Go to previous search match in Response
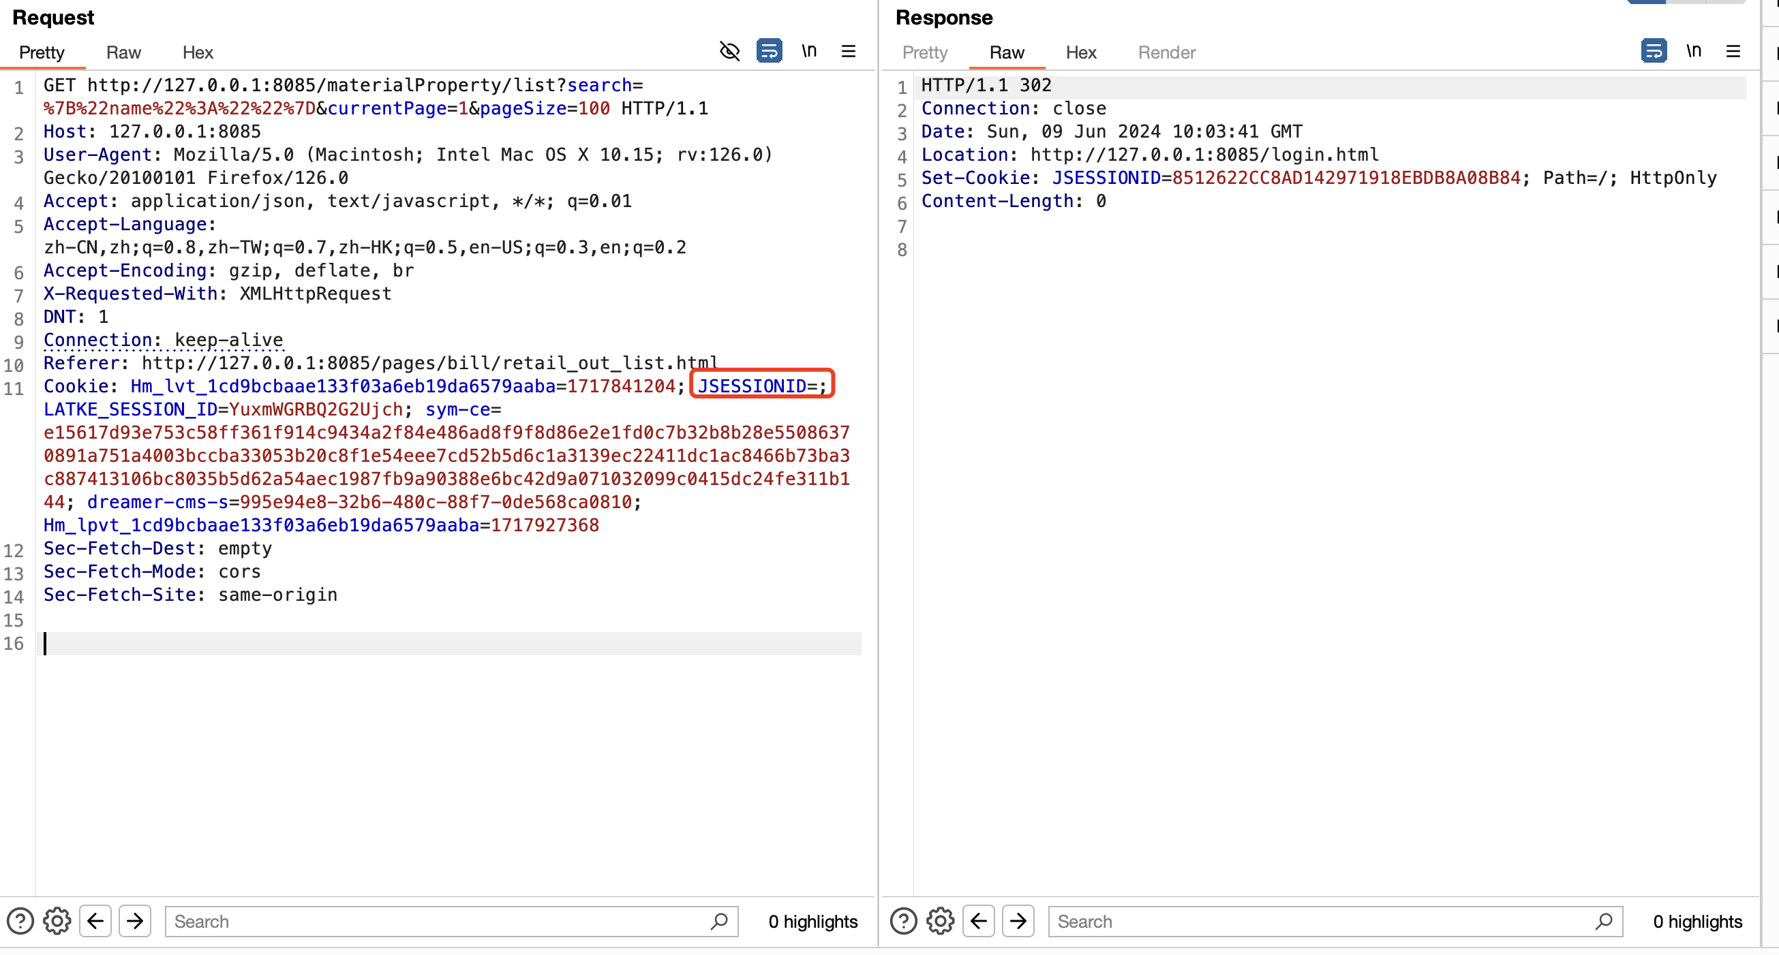 click(979, 921)
